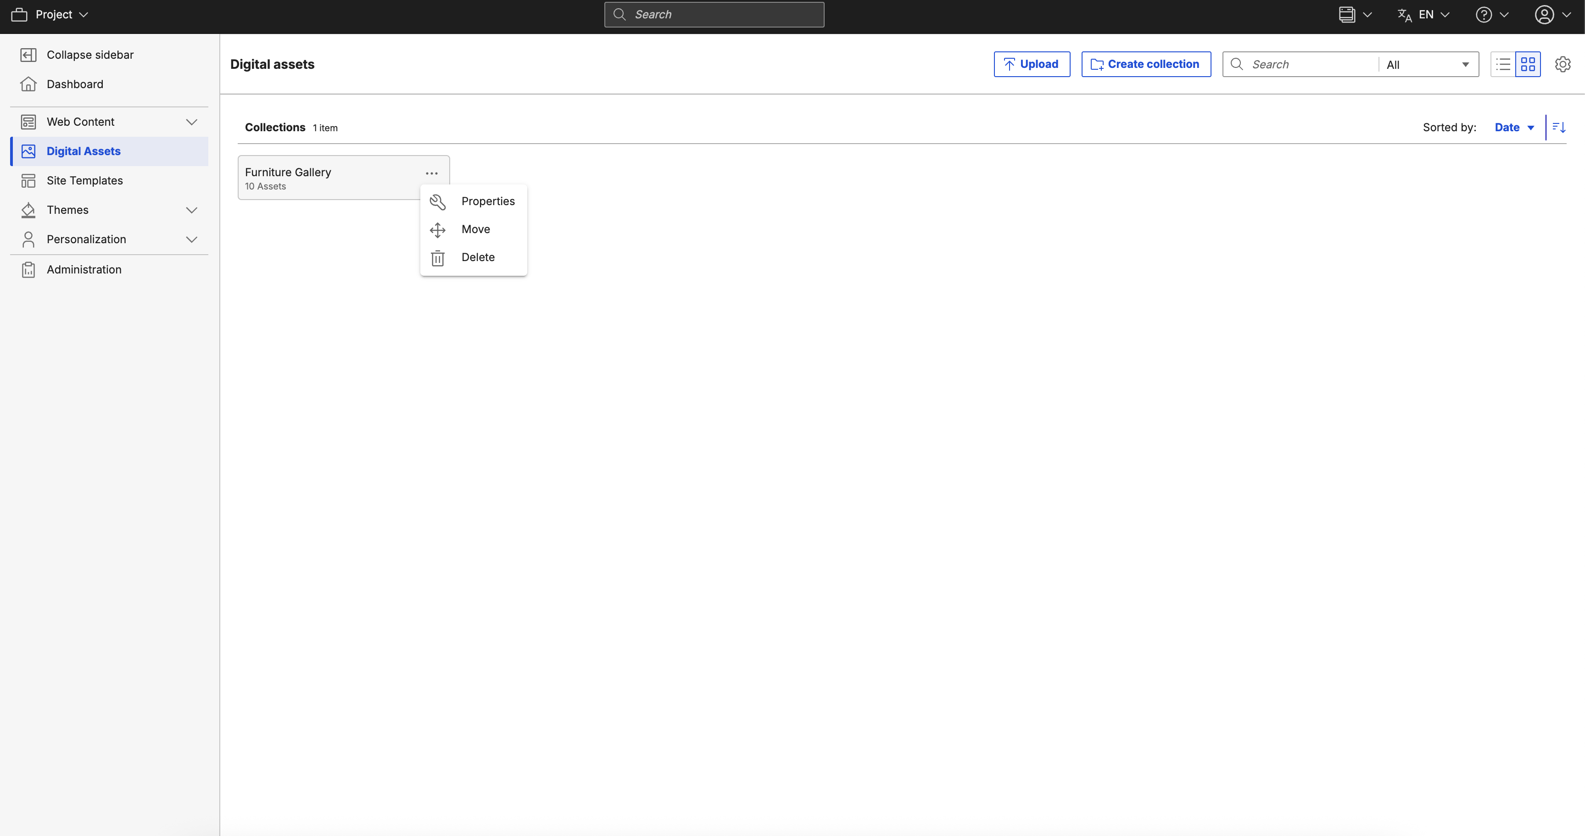The height and width of the screenshot is (836, 1585).
Task: Click the settings gear icon
Action: [1562, 64]
